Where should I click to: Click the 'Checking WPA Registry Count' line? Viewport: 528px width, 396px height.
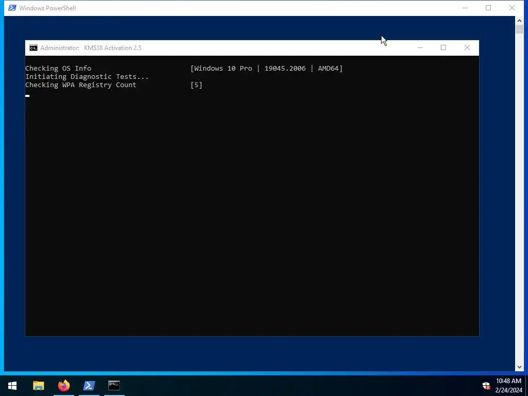click(81, 85)
